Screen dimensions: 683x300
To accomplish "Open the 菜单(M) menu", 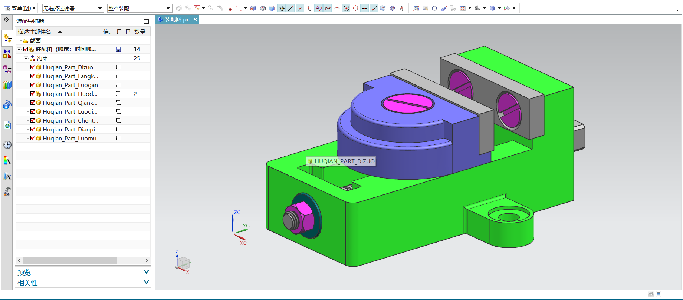I will pyautogui.click(x=20, y=8).
